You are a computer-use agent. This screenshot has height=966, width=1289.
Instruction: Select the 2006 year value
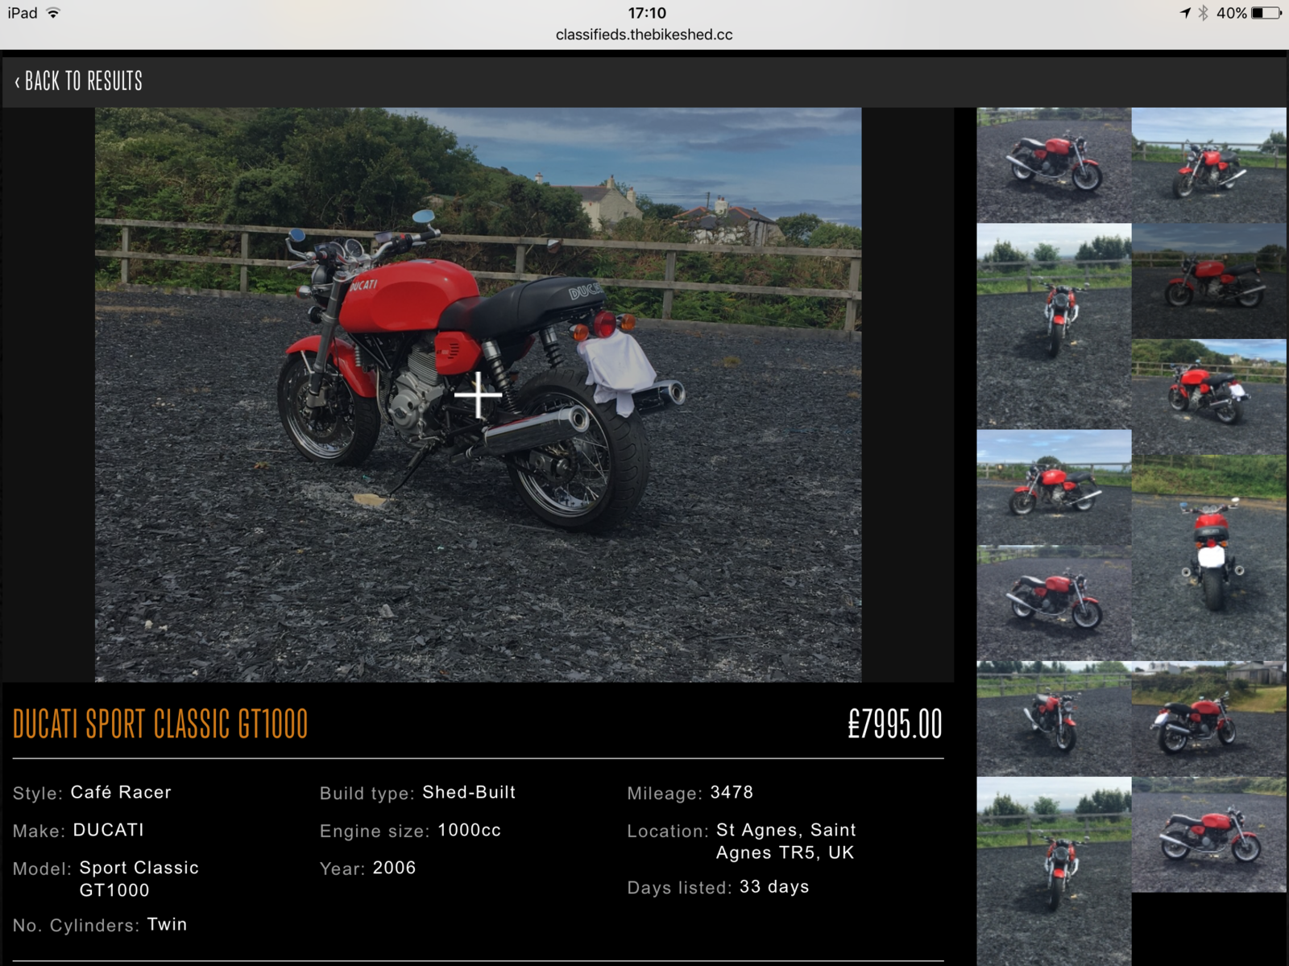(394, 868)
